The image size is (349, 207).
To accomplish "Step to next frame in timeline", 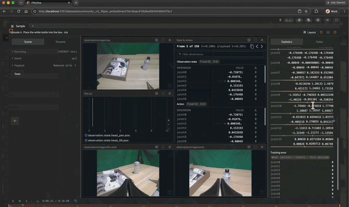I will [x=26, y=201].
